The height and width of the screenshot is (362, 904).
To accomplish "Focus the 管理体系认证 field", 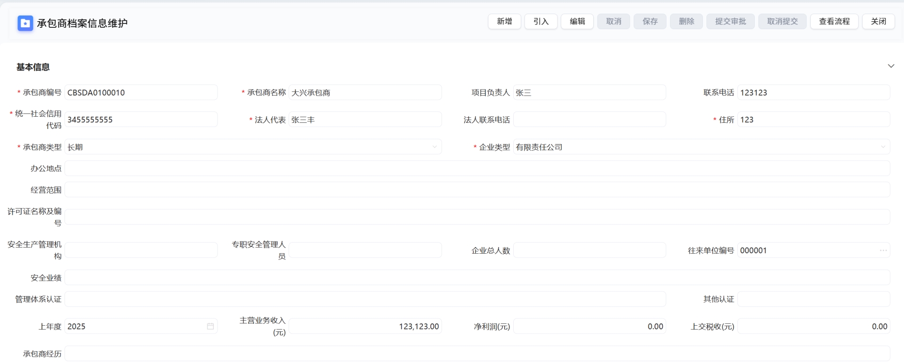I will tap(365, 299).
